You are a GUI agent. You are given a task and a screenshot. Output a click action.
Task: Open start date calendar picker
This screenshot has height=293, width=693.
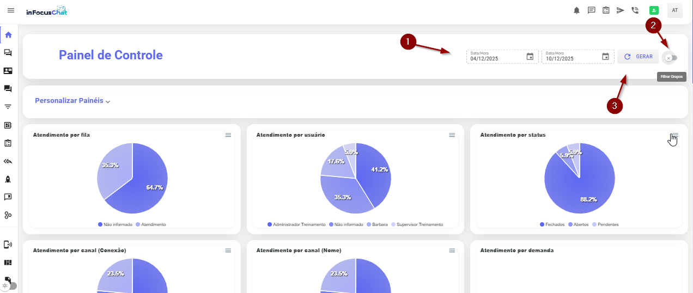[530, 57]
